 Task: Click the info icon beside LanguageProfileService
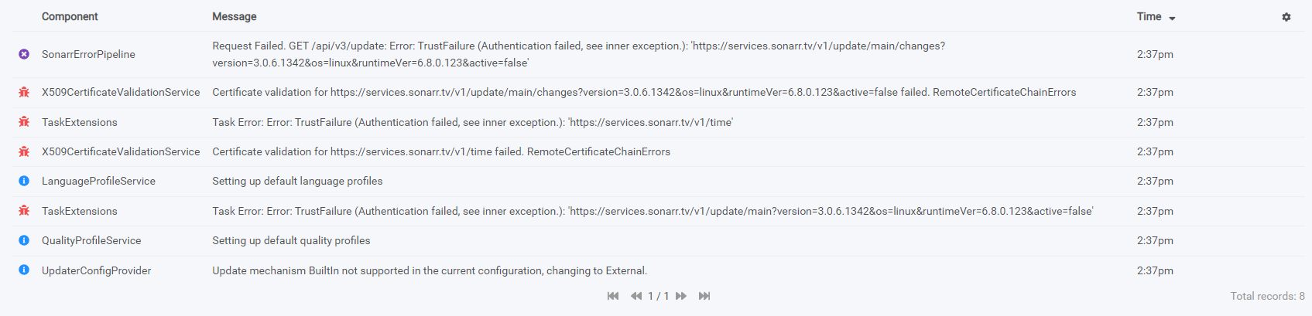click(24, 181)
